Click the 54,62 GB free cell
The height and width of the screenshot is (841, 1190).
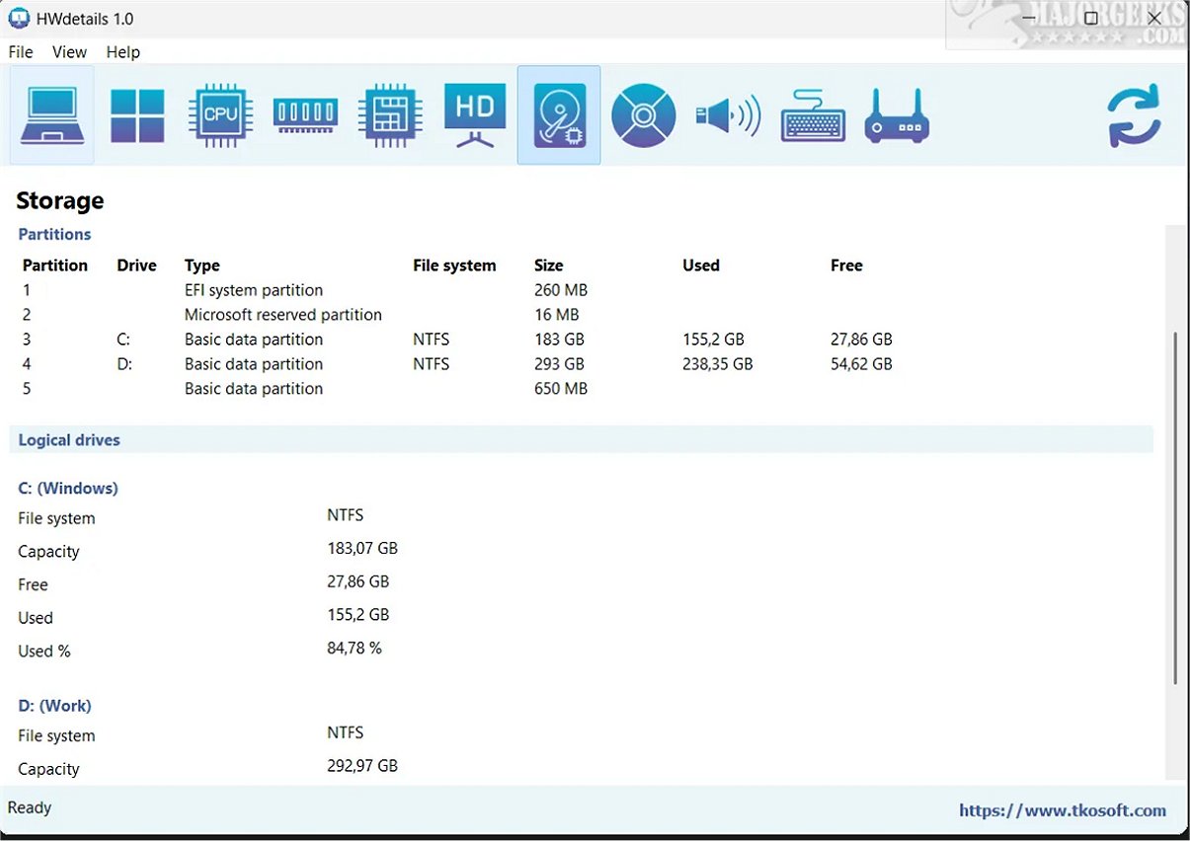862,364
